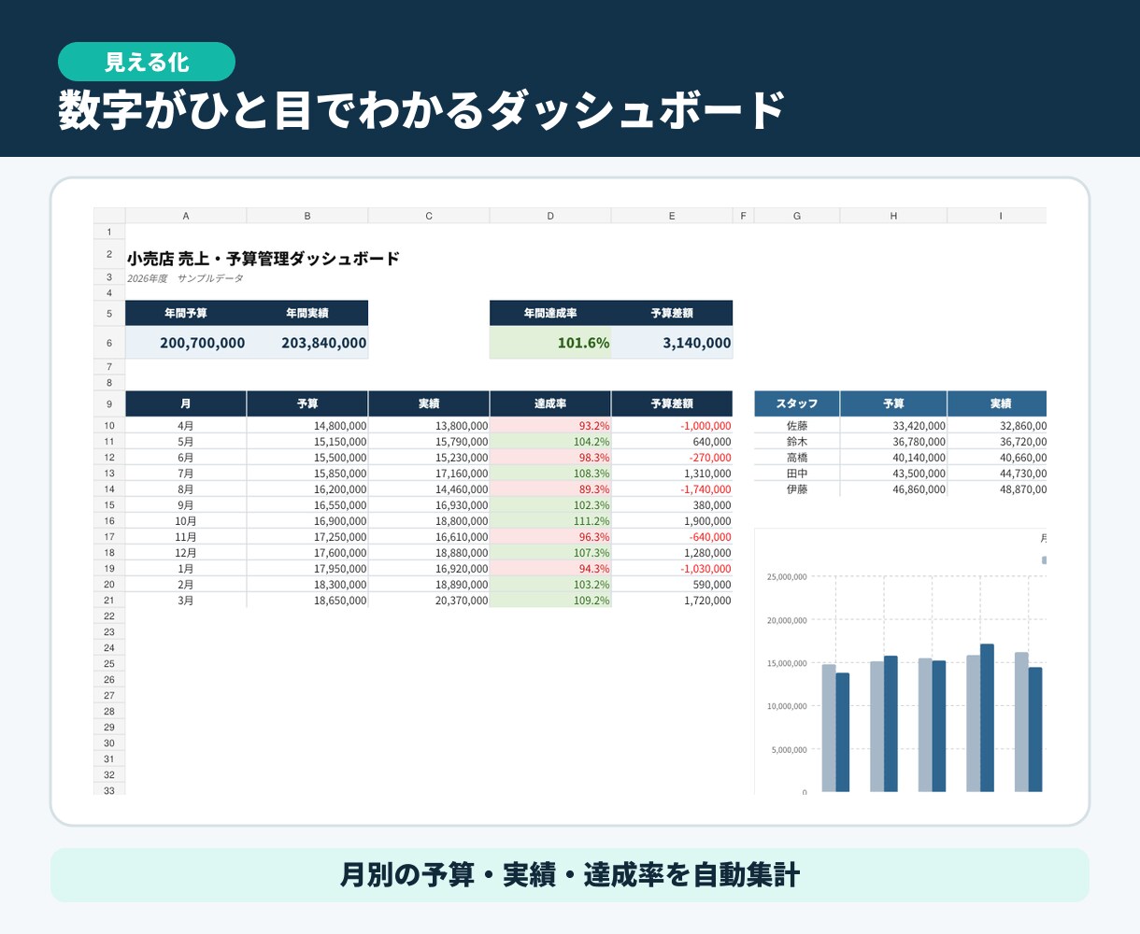Select actual cell 13,800,000
Image resolution: width=1140 pixels, height=934 pixels.
pyautogui.click(x=429, y=426)
